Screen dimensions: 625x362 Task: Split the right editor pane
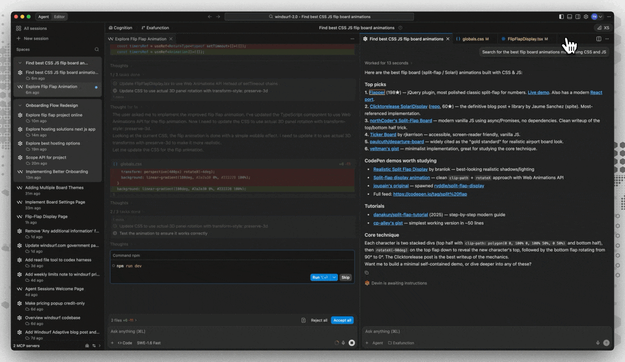[599, 39]
